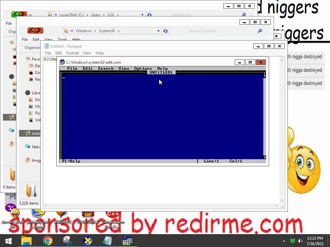Click Notepad horizontal scrollbar right arrow
Screen dimensions: 330x247
click(x=276, y=206)
